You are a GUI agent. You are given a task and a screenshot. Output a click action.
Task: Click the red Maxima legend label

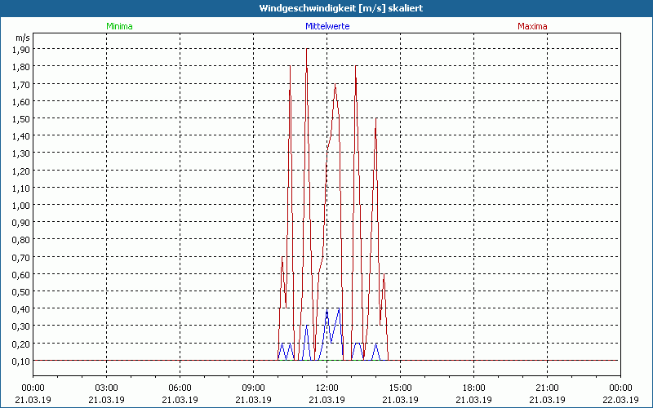[532, 26]
